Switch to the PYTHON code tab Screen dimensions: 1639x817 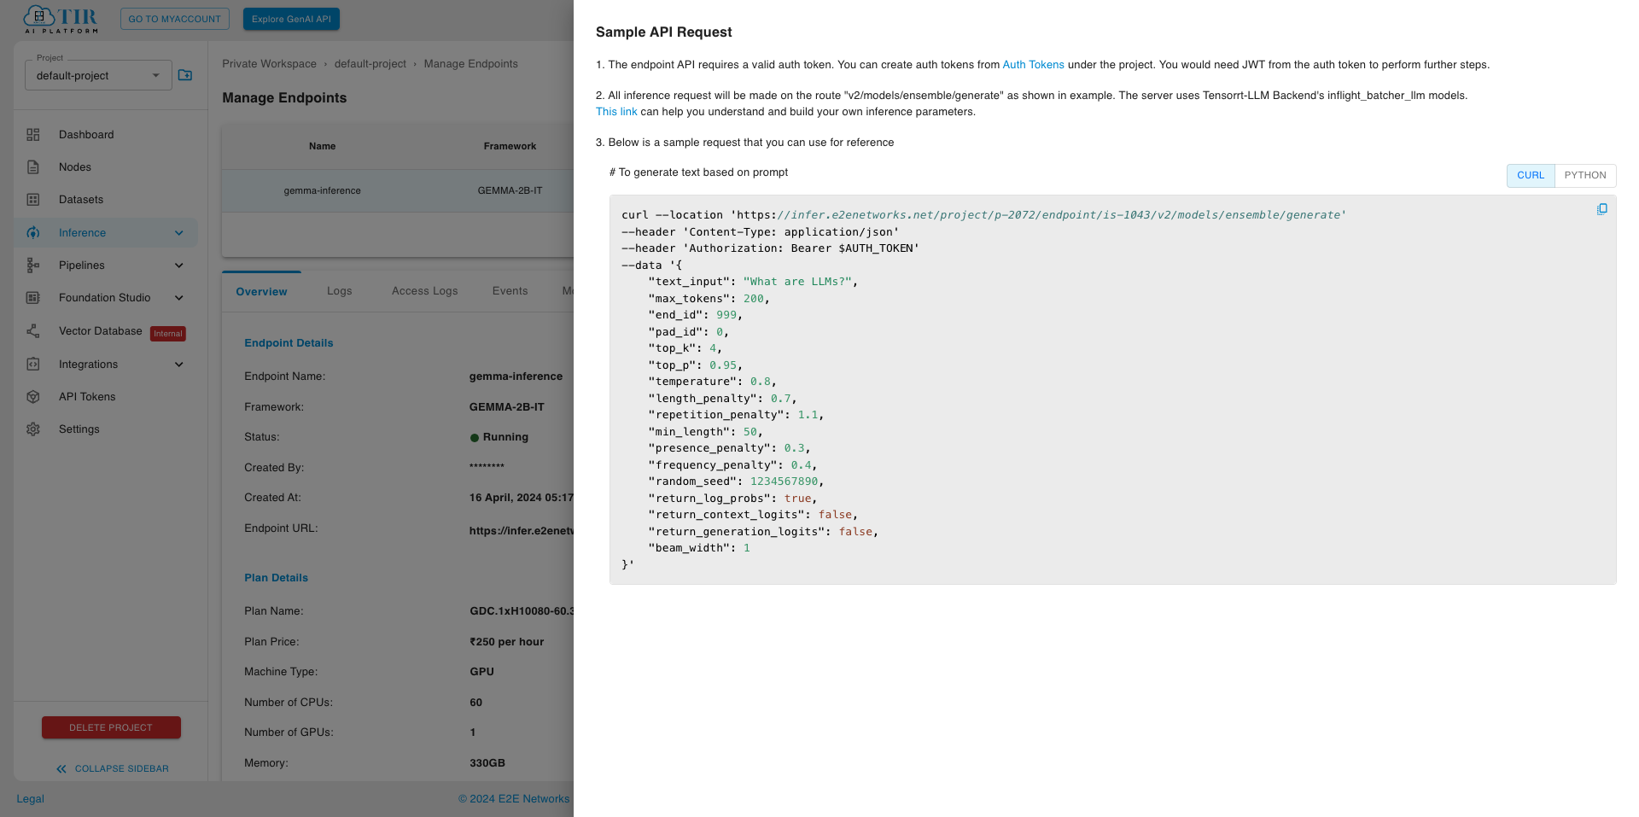click(1585, 175)
